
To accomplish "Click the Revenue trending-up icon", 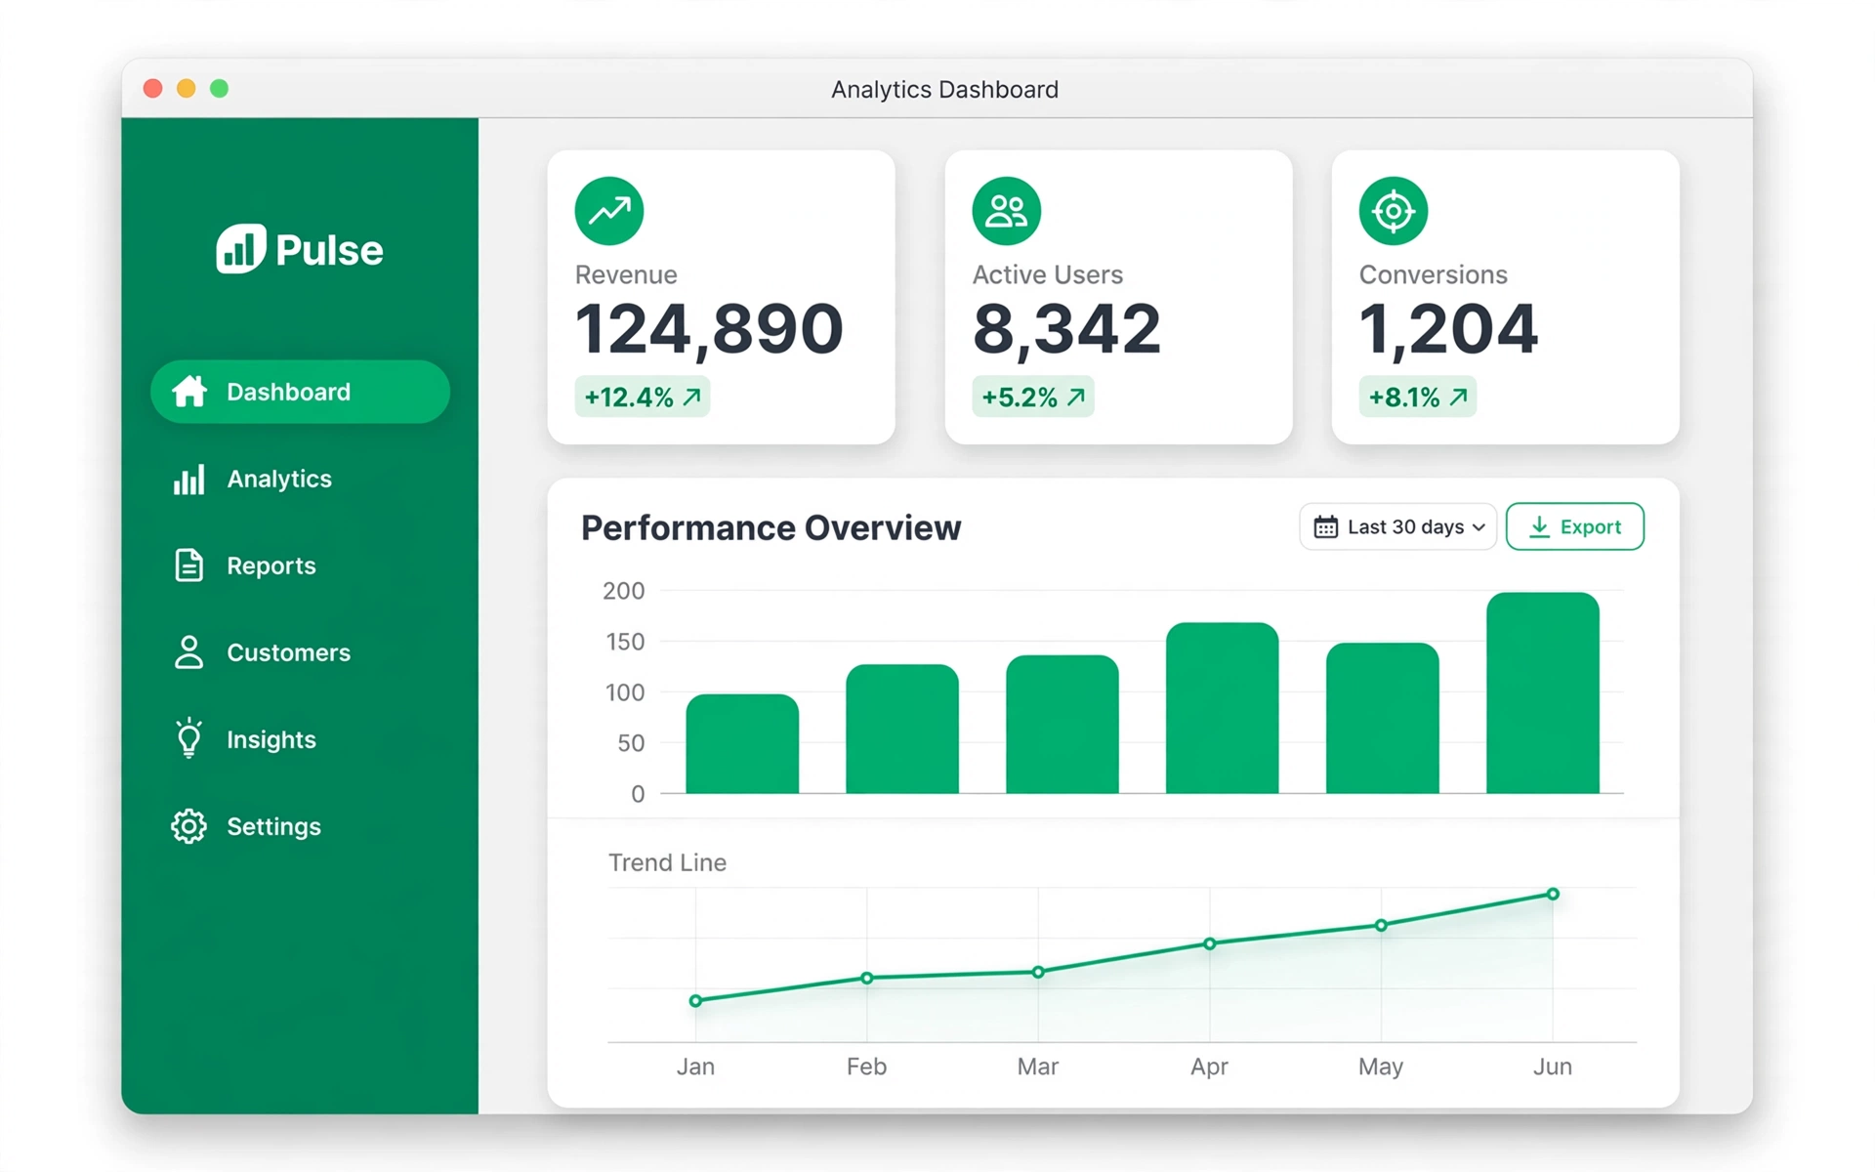I will (609, 211).
